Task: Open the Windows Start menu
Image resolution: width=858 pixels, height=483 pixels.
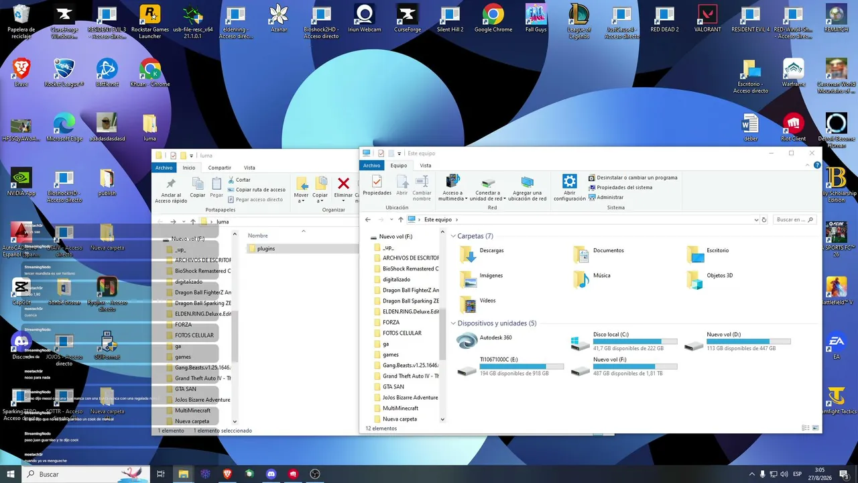Action: [10, 474]
